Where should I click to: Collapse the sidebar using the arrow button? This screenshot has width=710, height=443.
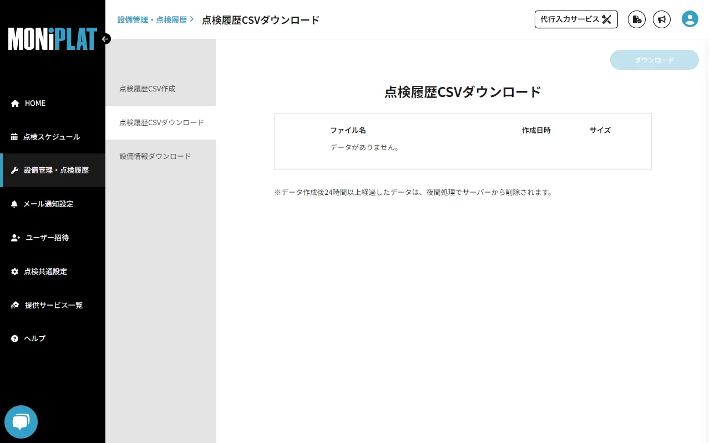coord(105,39)
